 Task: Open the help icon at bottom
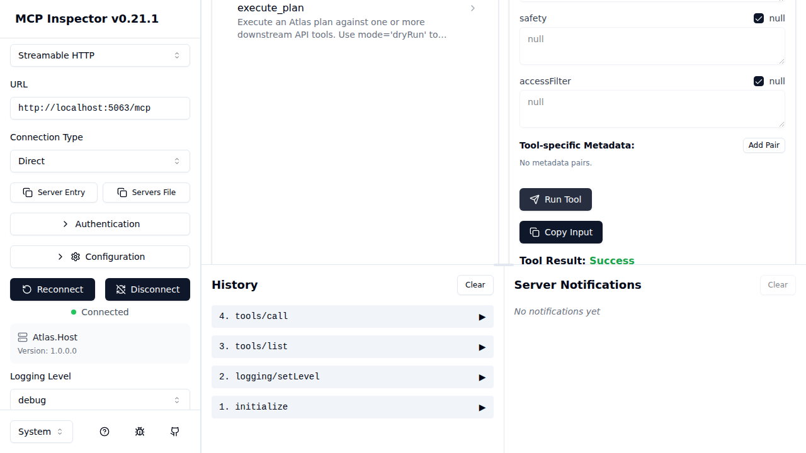(x=105, y=432)
